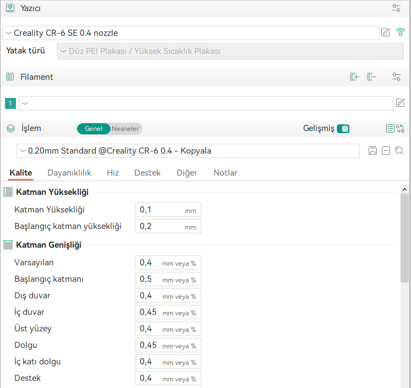Save the process preset with the disk icon
The image size is (411, 388).
pos(372,151)
